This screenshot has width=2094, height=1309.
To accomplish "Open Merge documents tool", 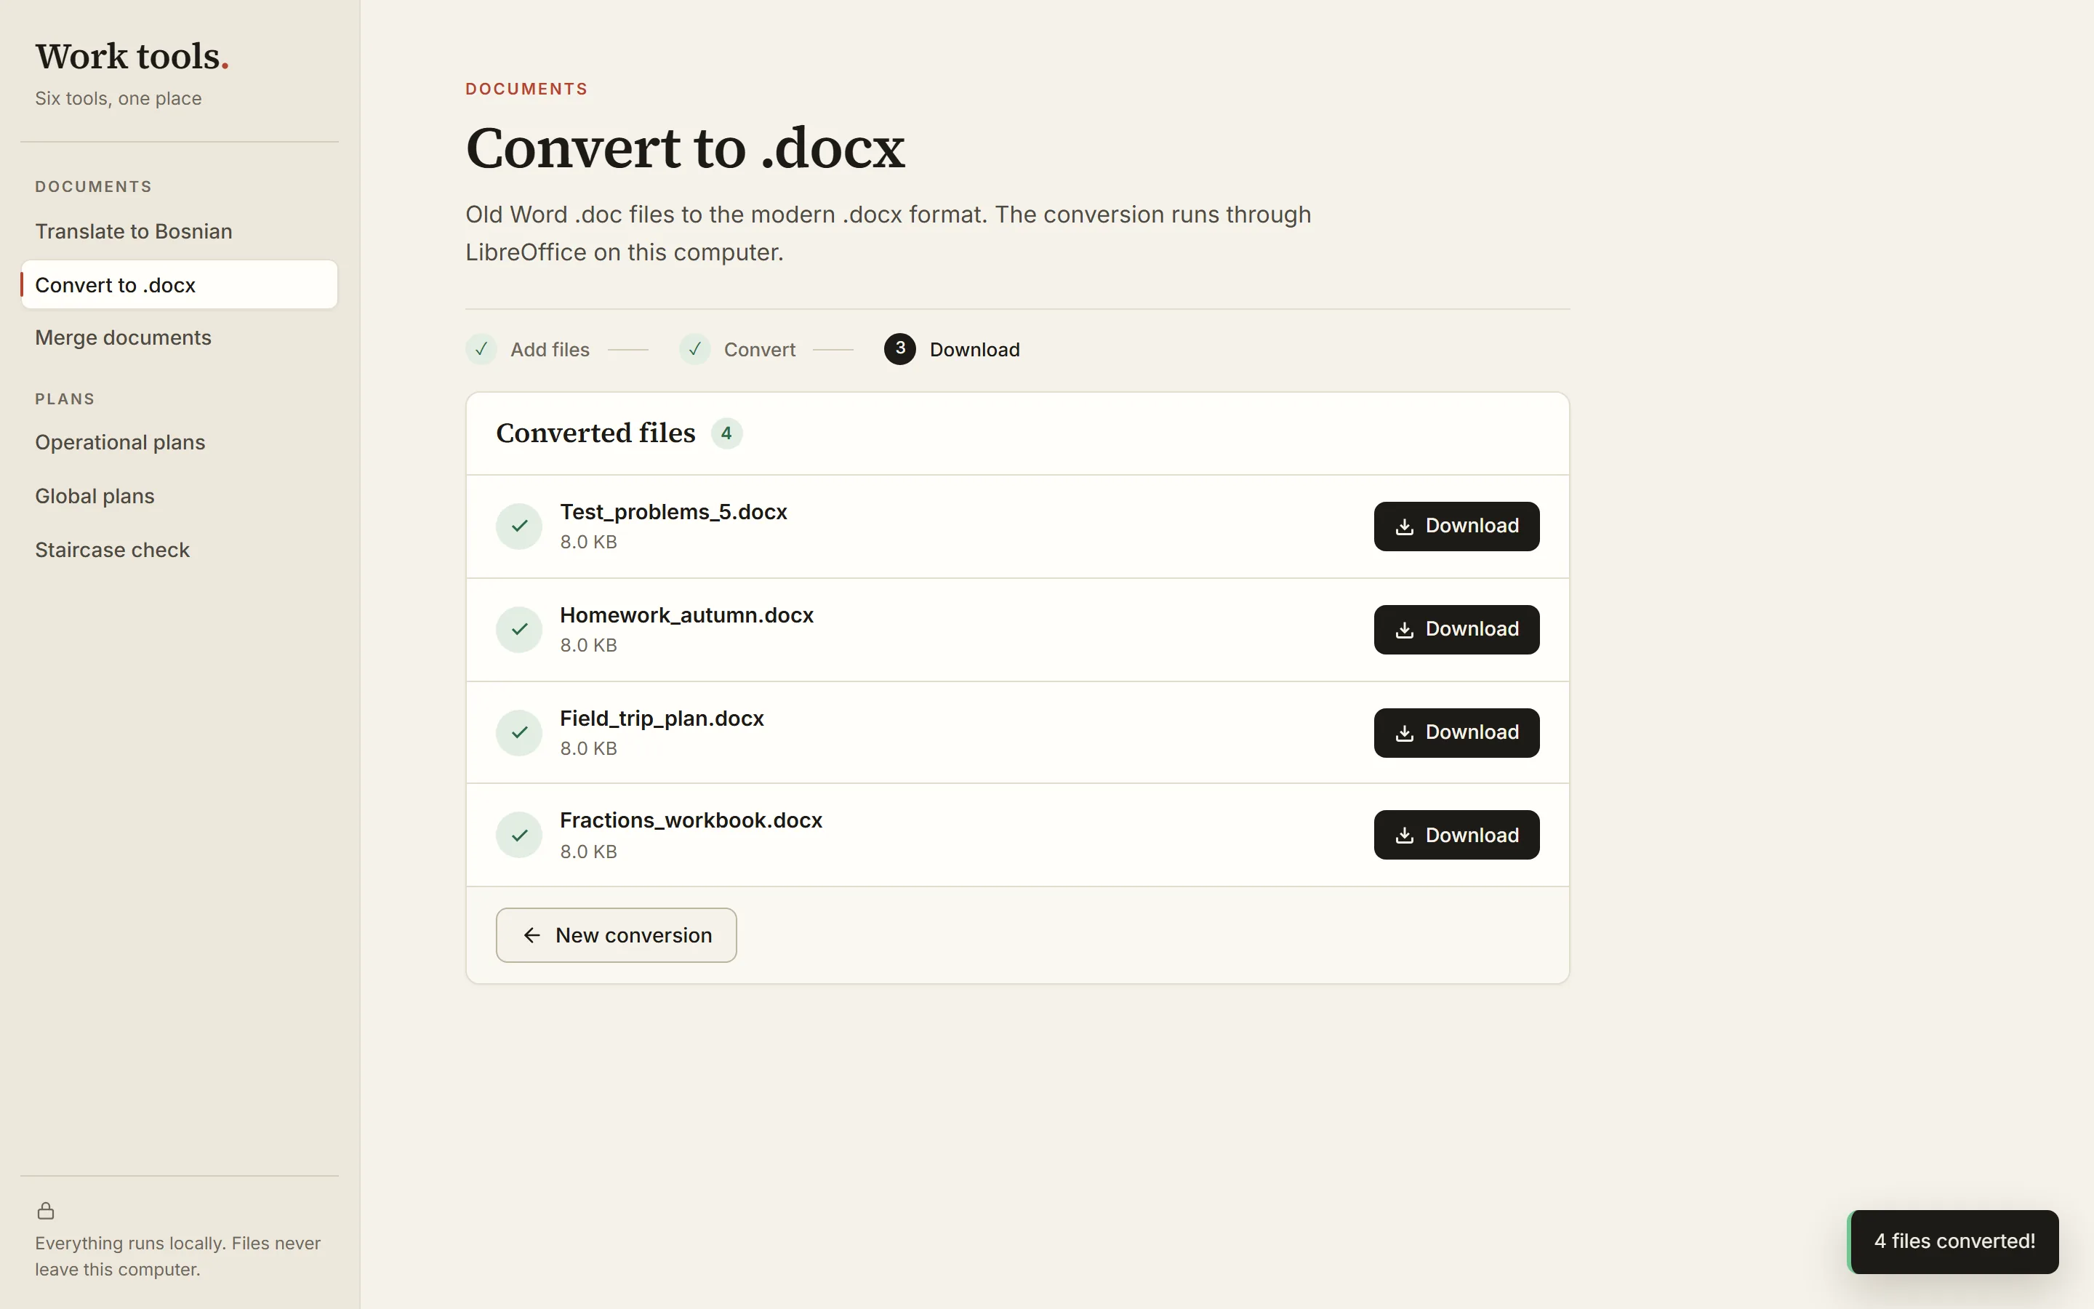I will coord(179,337).
